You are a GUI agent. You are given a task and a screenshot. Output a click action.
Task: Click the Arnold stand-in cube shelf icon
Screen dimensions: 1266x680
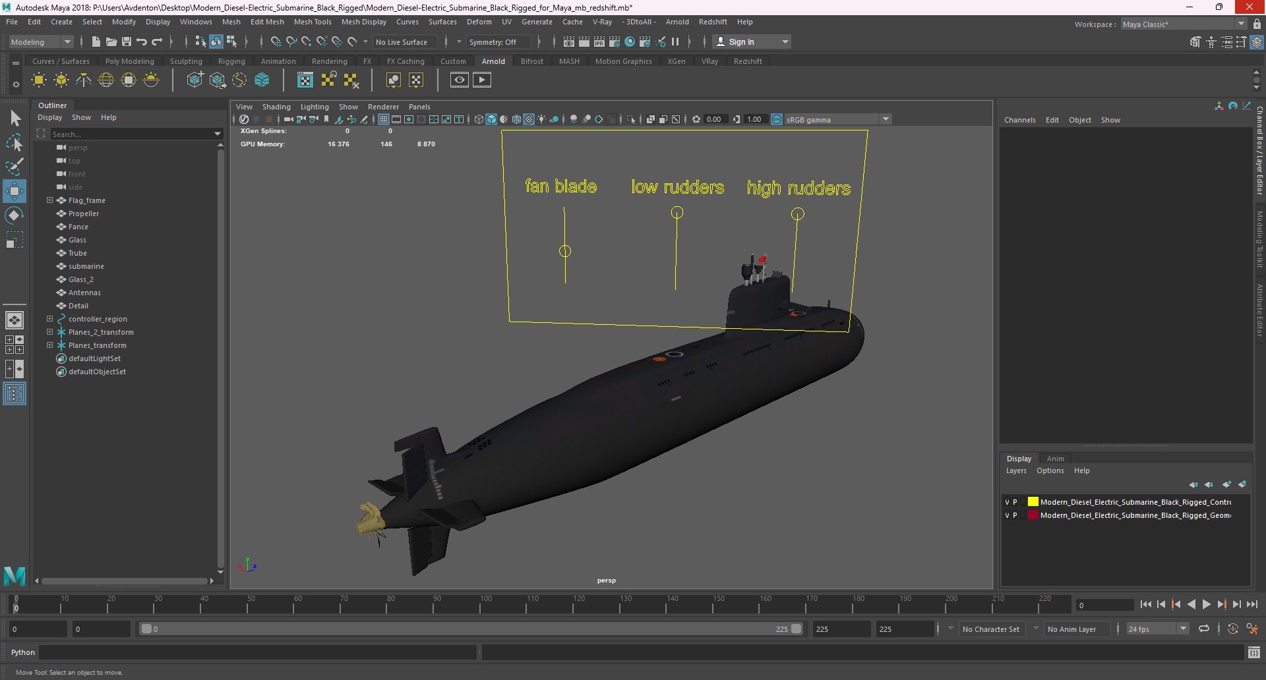point(195,80)
